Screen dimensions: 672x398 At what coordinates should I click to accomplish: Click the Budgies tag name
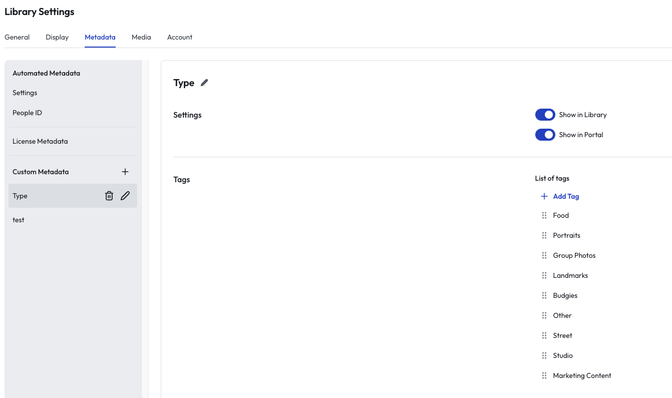[x=565, y=295]
